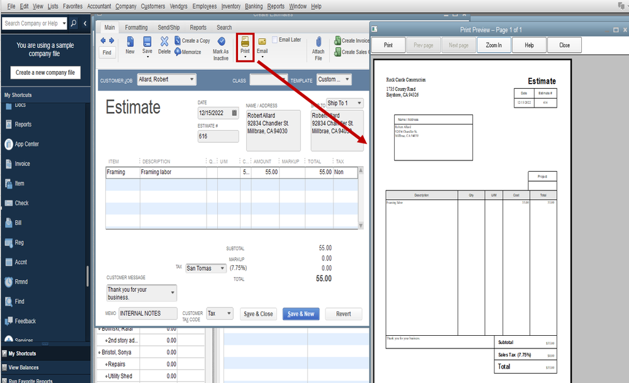Open the San Tomas tax dropdown
This screenshot has height=383, width=629.
click(222, 269)
